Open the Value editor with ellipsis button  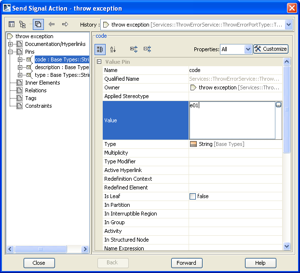pyautogui.click(x=278, y=105)
